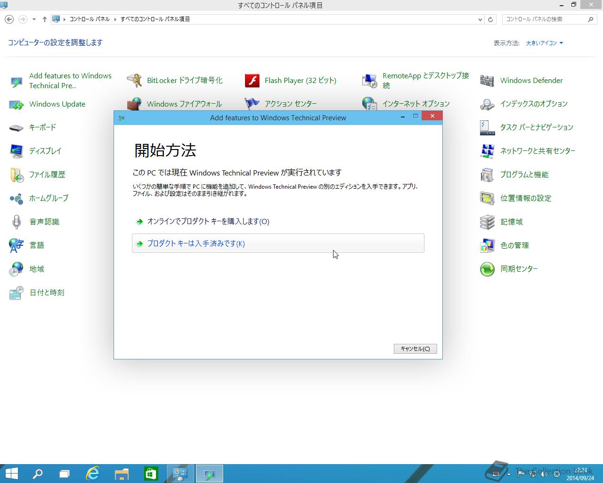Close the Add features dialog
The height and width of the screenshot is (483, 603).
tap(432, 116)
